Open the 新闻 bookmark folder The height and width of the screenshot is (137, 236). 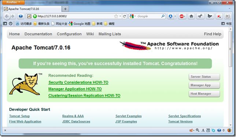pyautogui.click(x=97, y=23)
